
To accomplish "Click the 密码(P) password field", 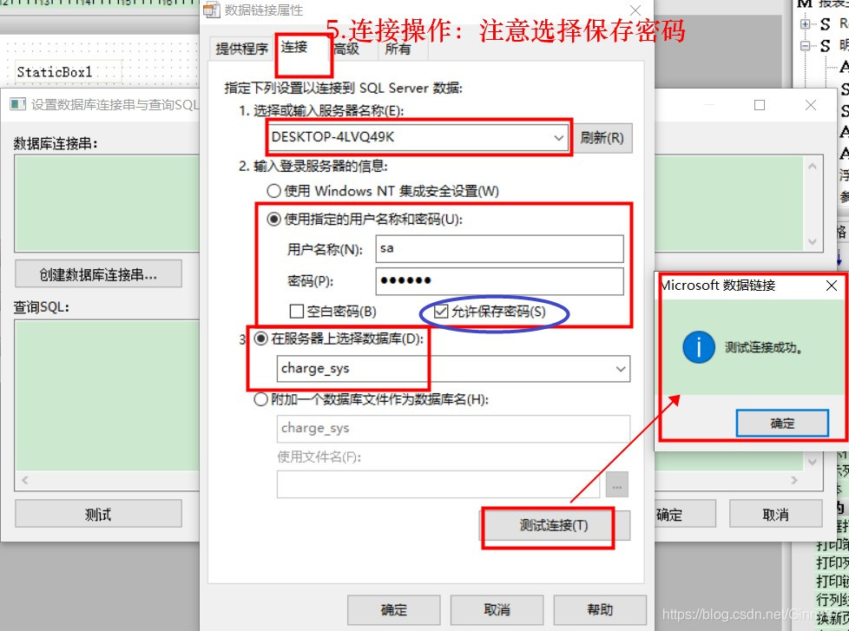I will [x=499, y=281].
